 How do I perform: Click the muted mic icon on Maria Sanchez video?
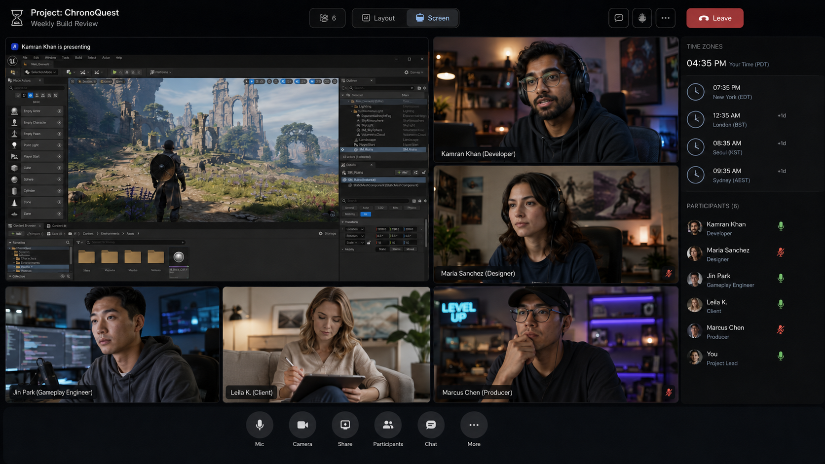669,273
